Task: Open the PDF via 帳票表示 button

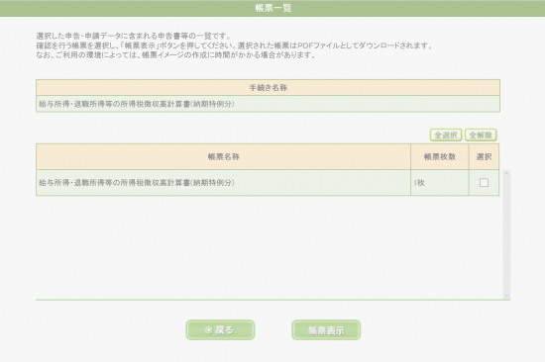Action: (x=326, y=329)
